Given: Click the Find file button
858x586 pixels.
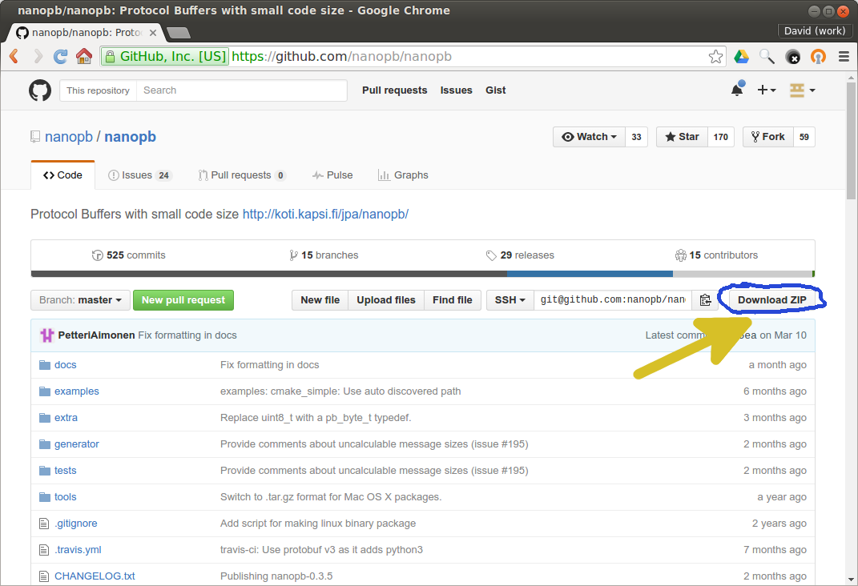Looking at the screenshot, I should point(453,300).
